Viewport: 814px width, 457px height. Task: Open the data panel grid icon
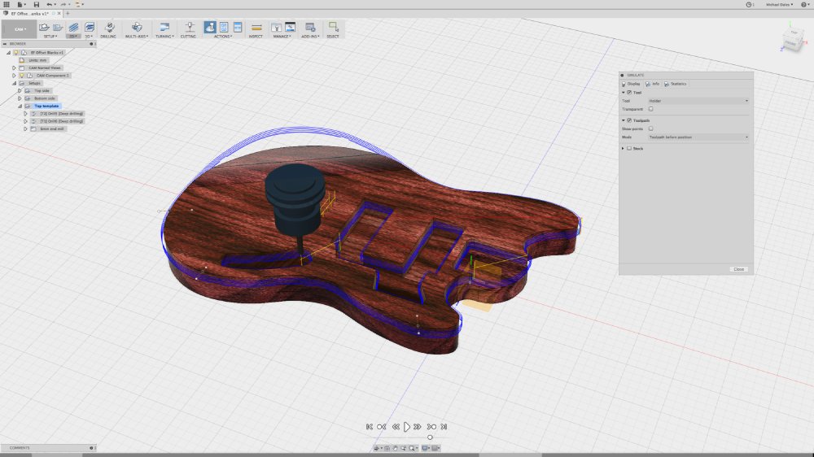click(x=7, y=4)
